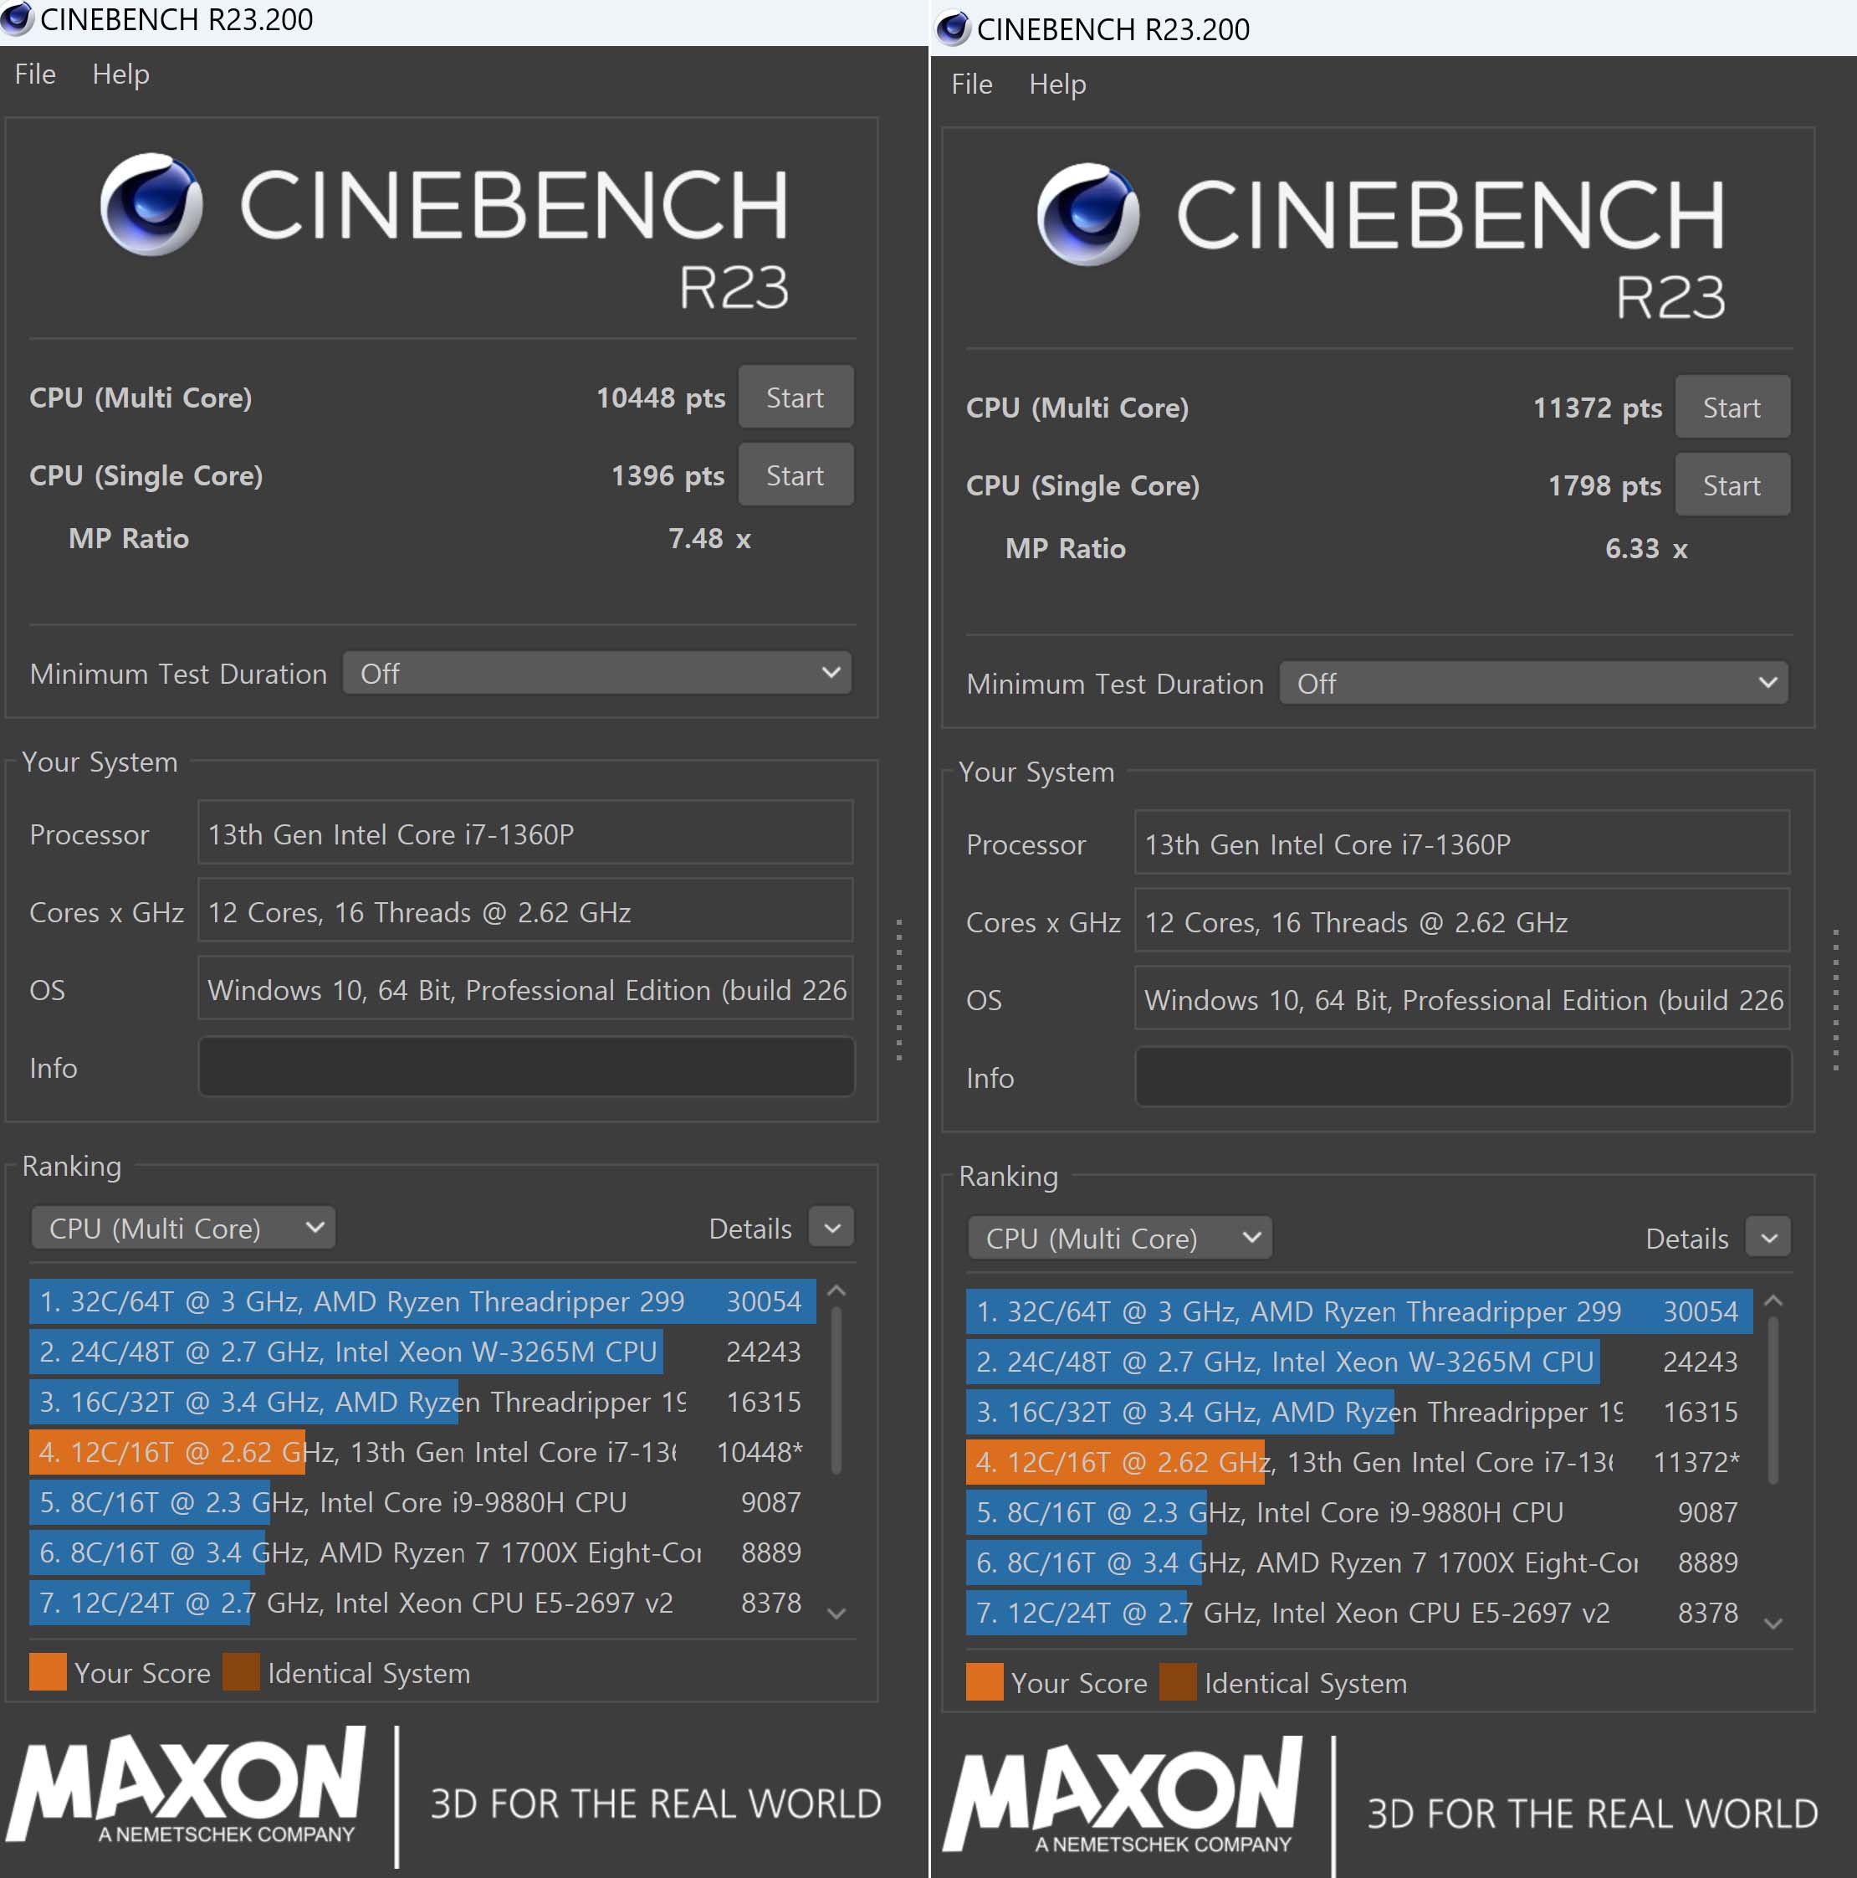Click dotted panel splitter handle, left window
This screenshot has width=1857, height=1878.
899,988
